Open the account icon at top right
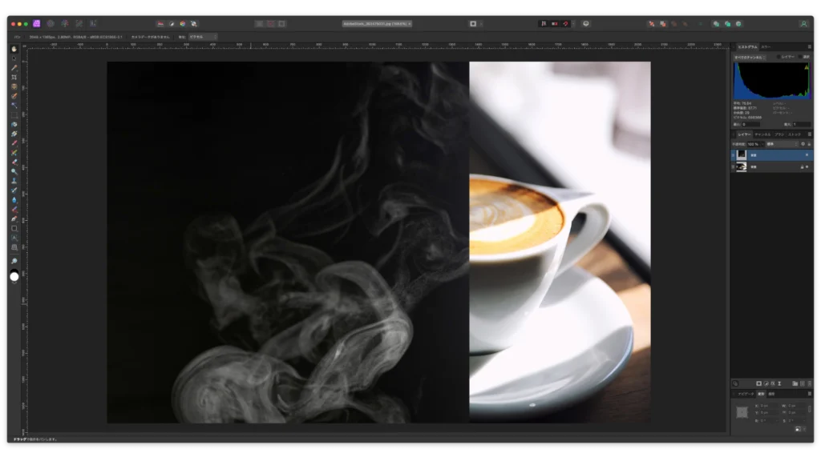 coord(803,24)
